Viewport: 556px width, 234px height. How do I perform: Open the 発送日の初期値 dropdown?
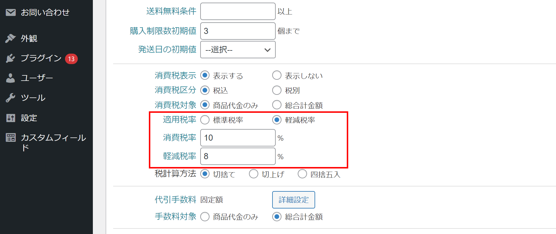click(x=238, y=50)
